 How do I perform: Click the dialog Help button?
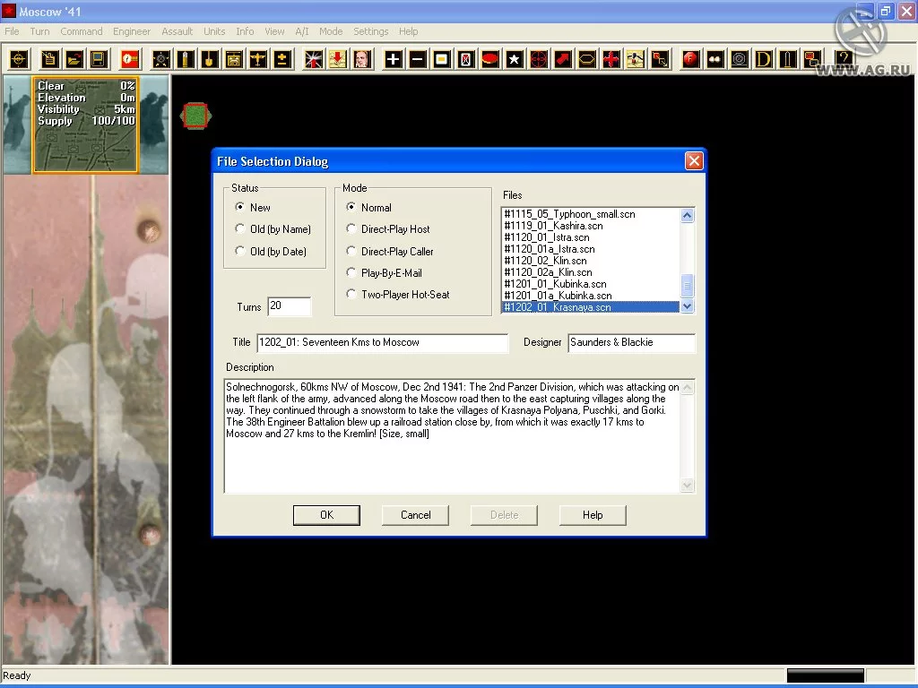593,515
